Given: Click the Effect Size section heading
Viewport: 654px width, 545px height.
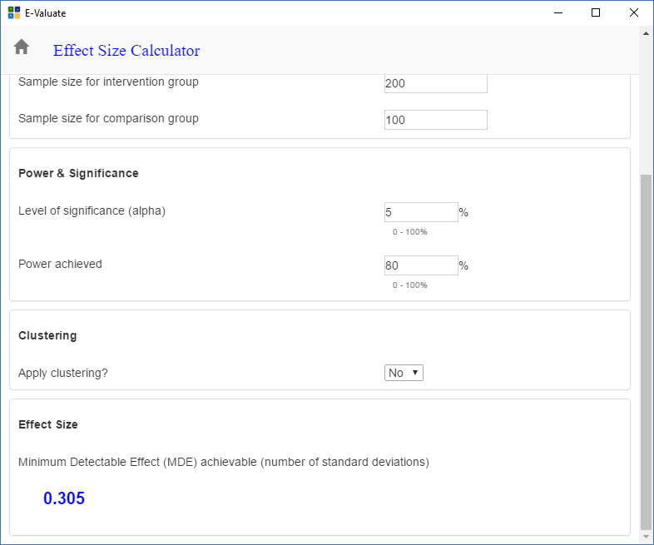Looking at the screenshot, I should tap(48, 424).
